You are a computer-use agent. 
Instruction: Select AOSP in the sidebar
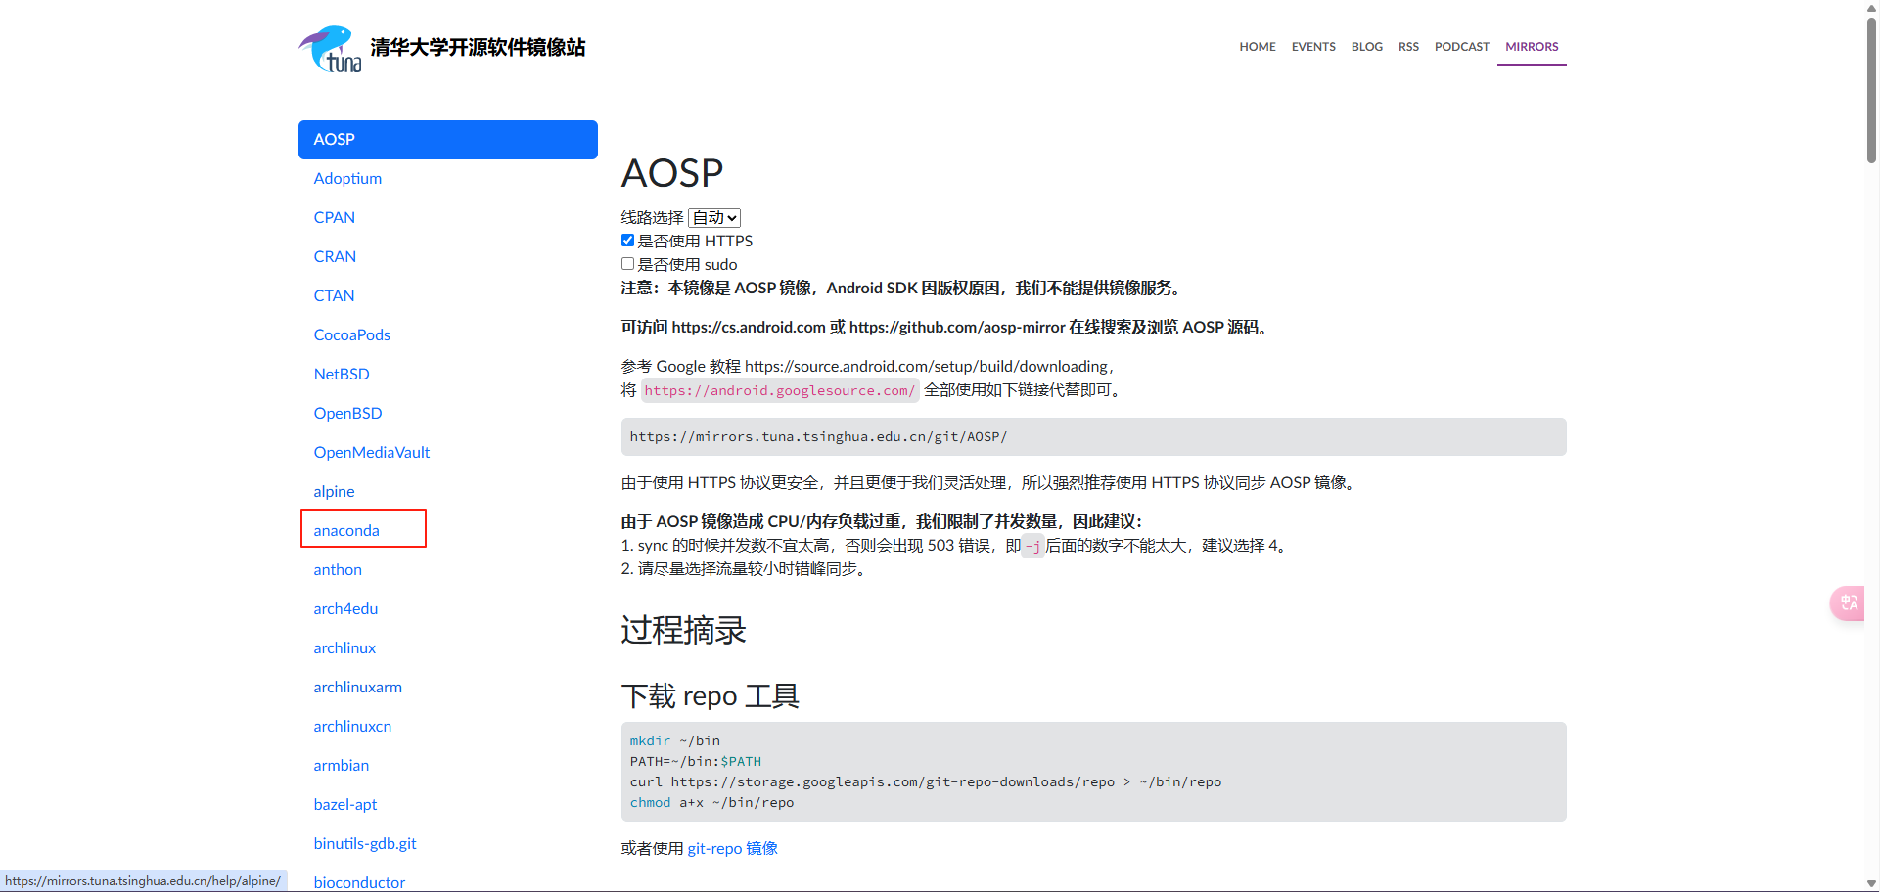click(x=448, y=140)
